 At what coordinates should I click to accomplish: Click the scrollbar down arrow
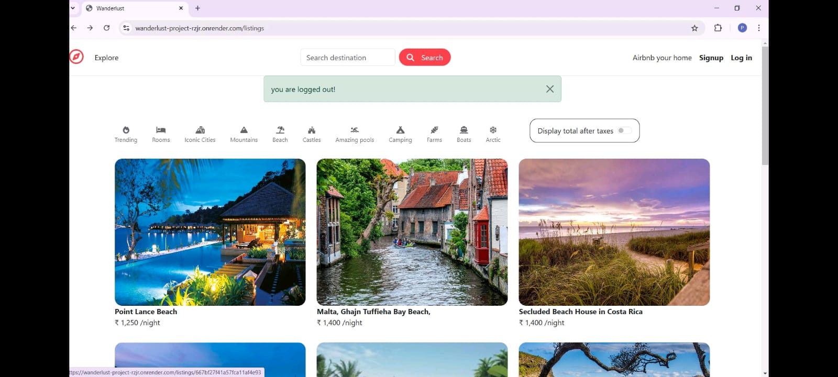click(765, 373)
